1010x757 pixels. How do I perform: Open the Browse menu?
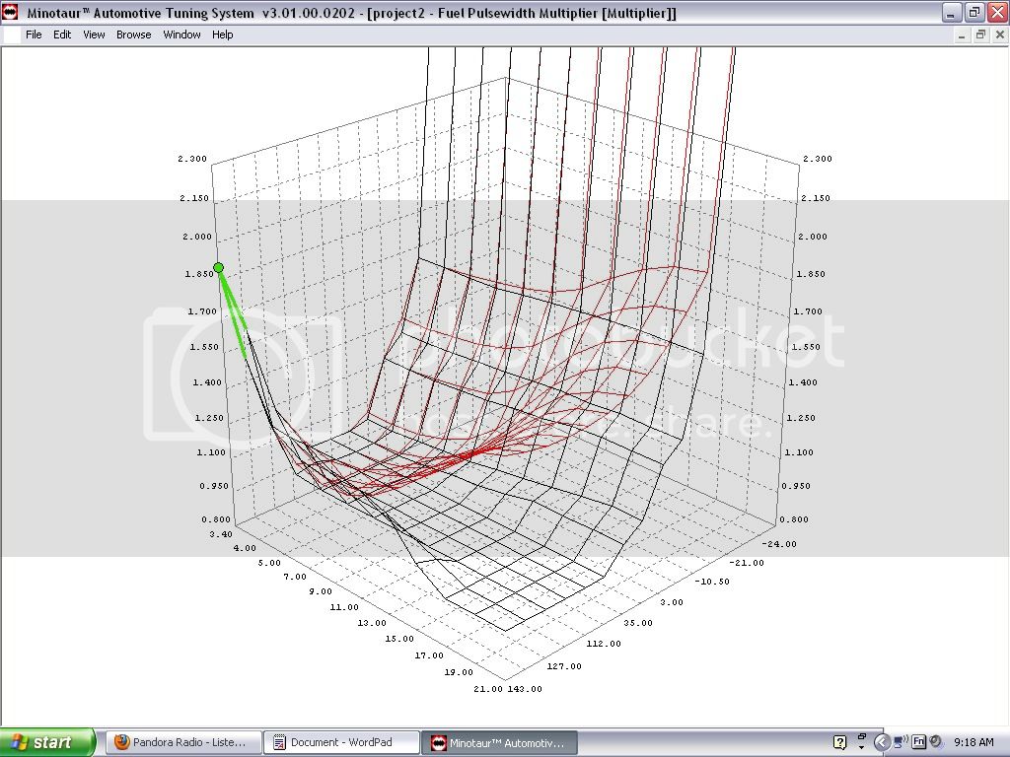coord(133,34)
